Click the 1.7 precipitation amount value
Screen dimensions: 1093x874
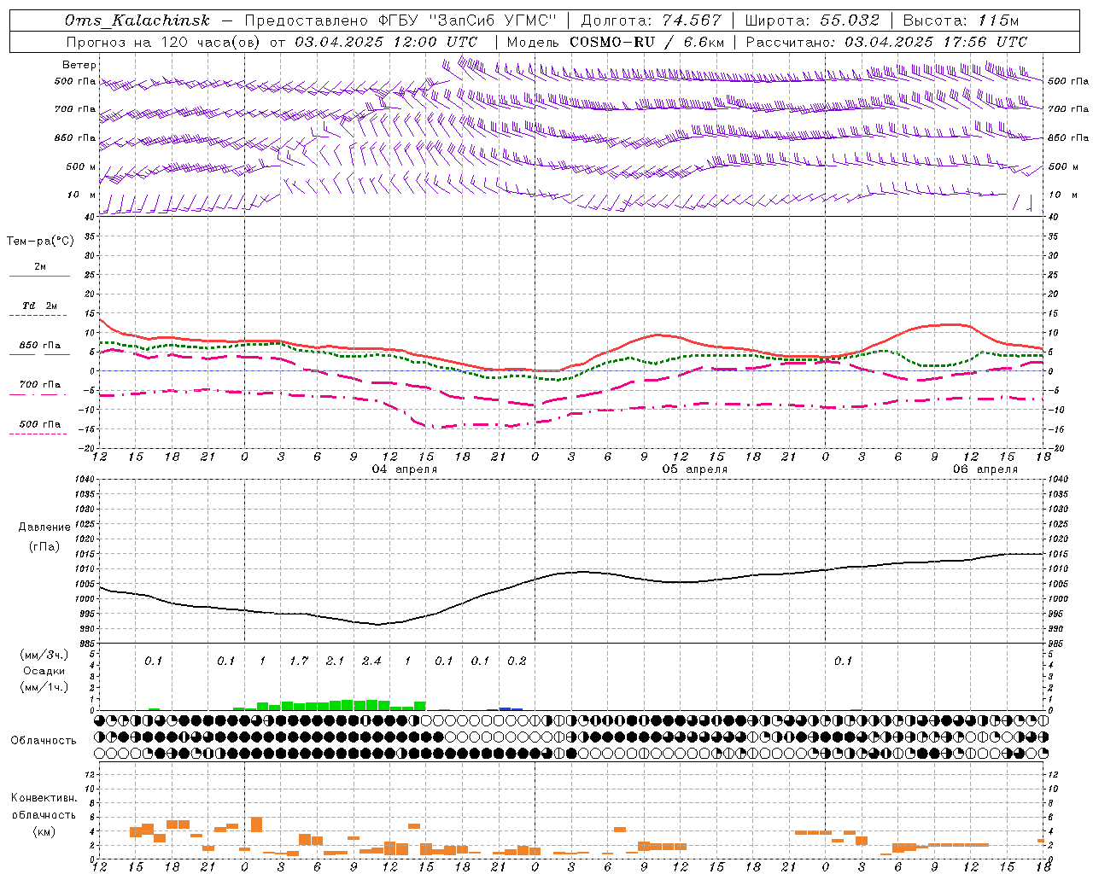pyautogui.click(x=299, y=661)
